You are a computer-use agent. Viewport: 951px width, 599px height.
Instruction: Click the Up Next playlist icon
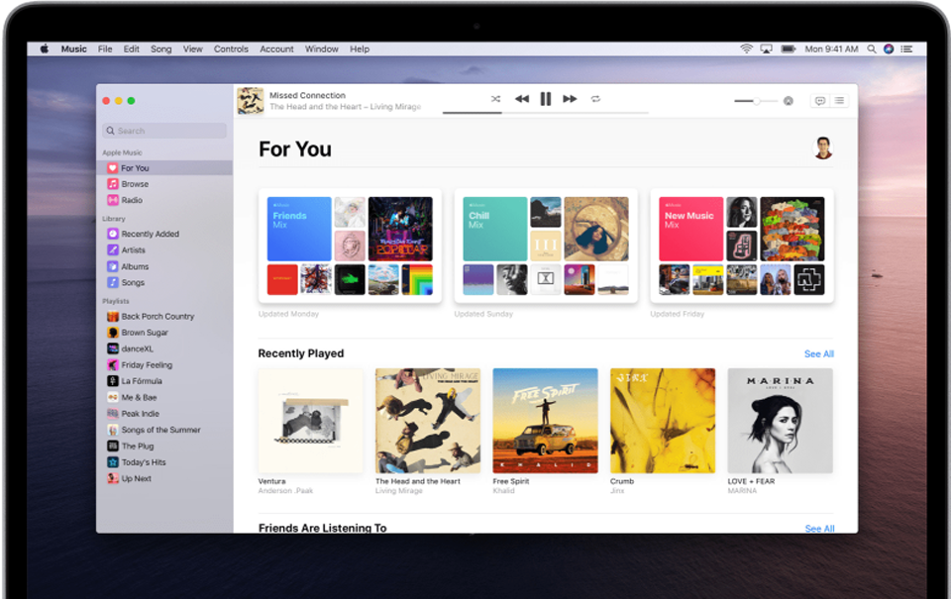(x=113, y=478)
